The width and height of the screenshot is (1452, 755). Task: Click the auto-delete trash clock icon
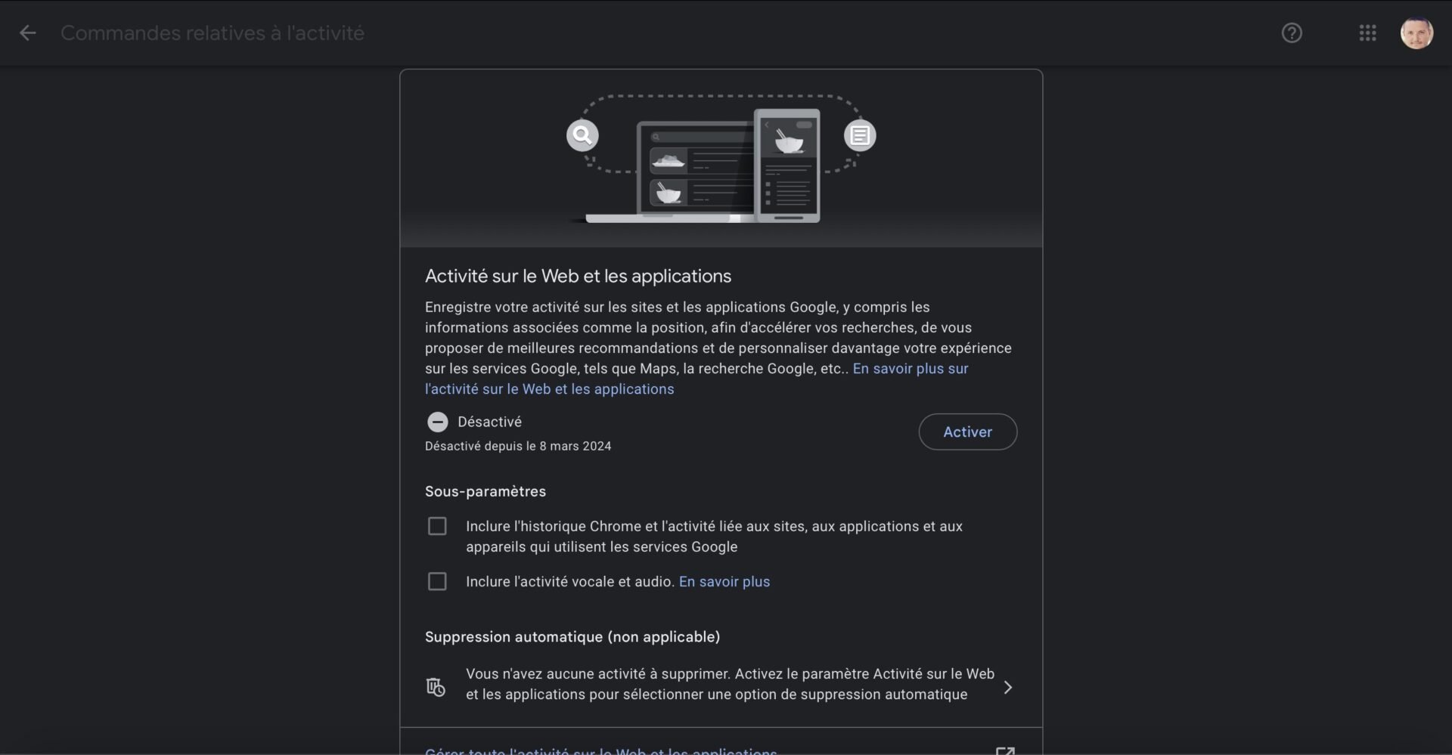tap(436, 687)
